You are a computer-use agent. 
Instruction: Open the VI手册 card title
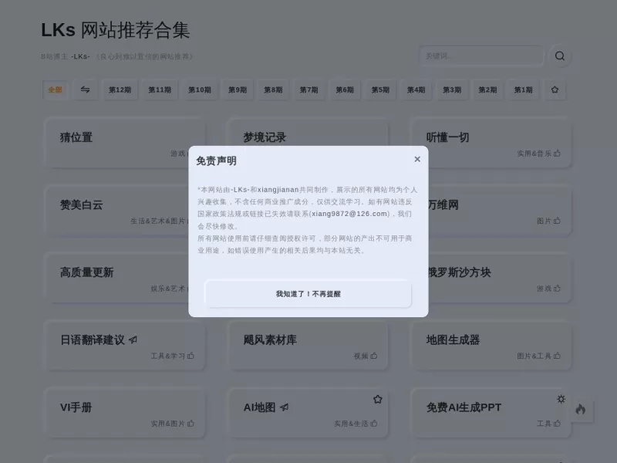tap(76, 407)
